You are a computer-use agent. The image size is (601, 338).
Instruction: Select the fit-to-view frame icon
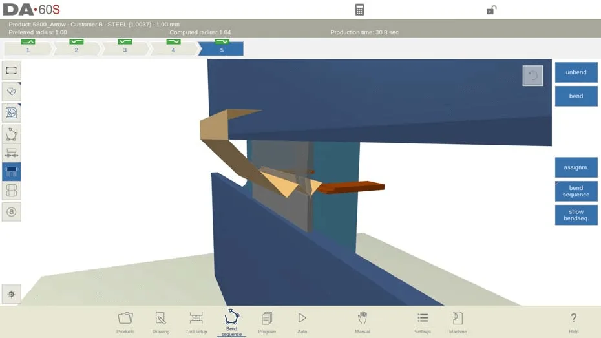(x=12, y=70)
